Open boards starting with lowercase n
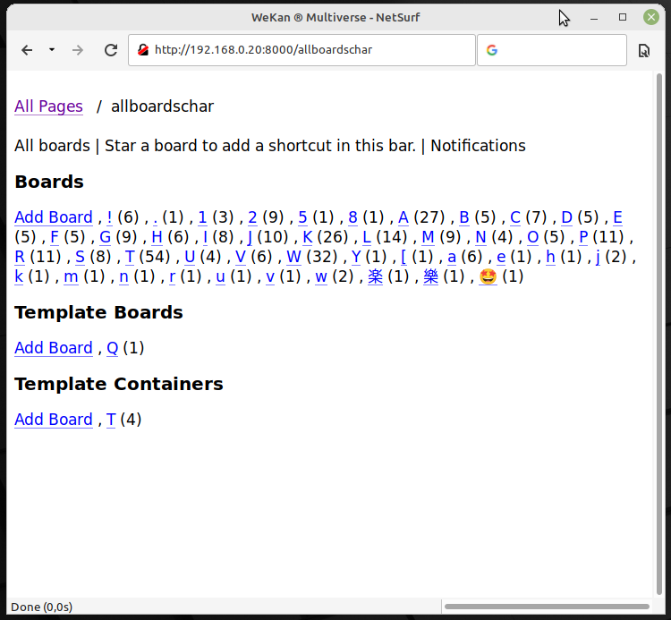Image resolution: width=671 pixels, height=620 pixels. click(x=123, y=276)
